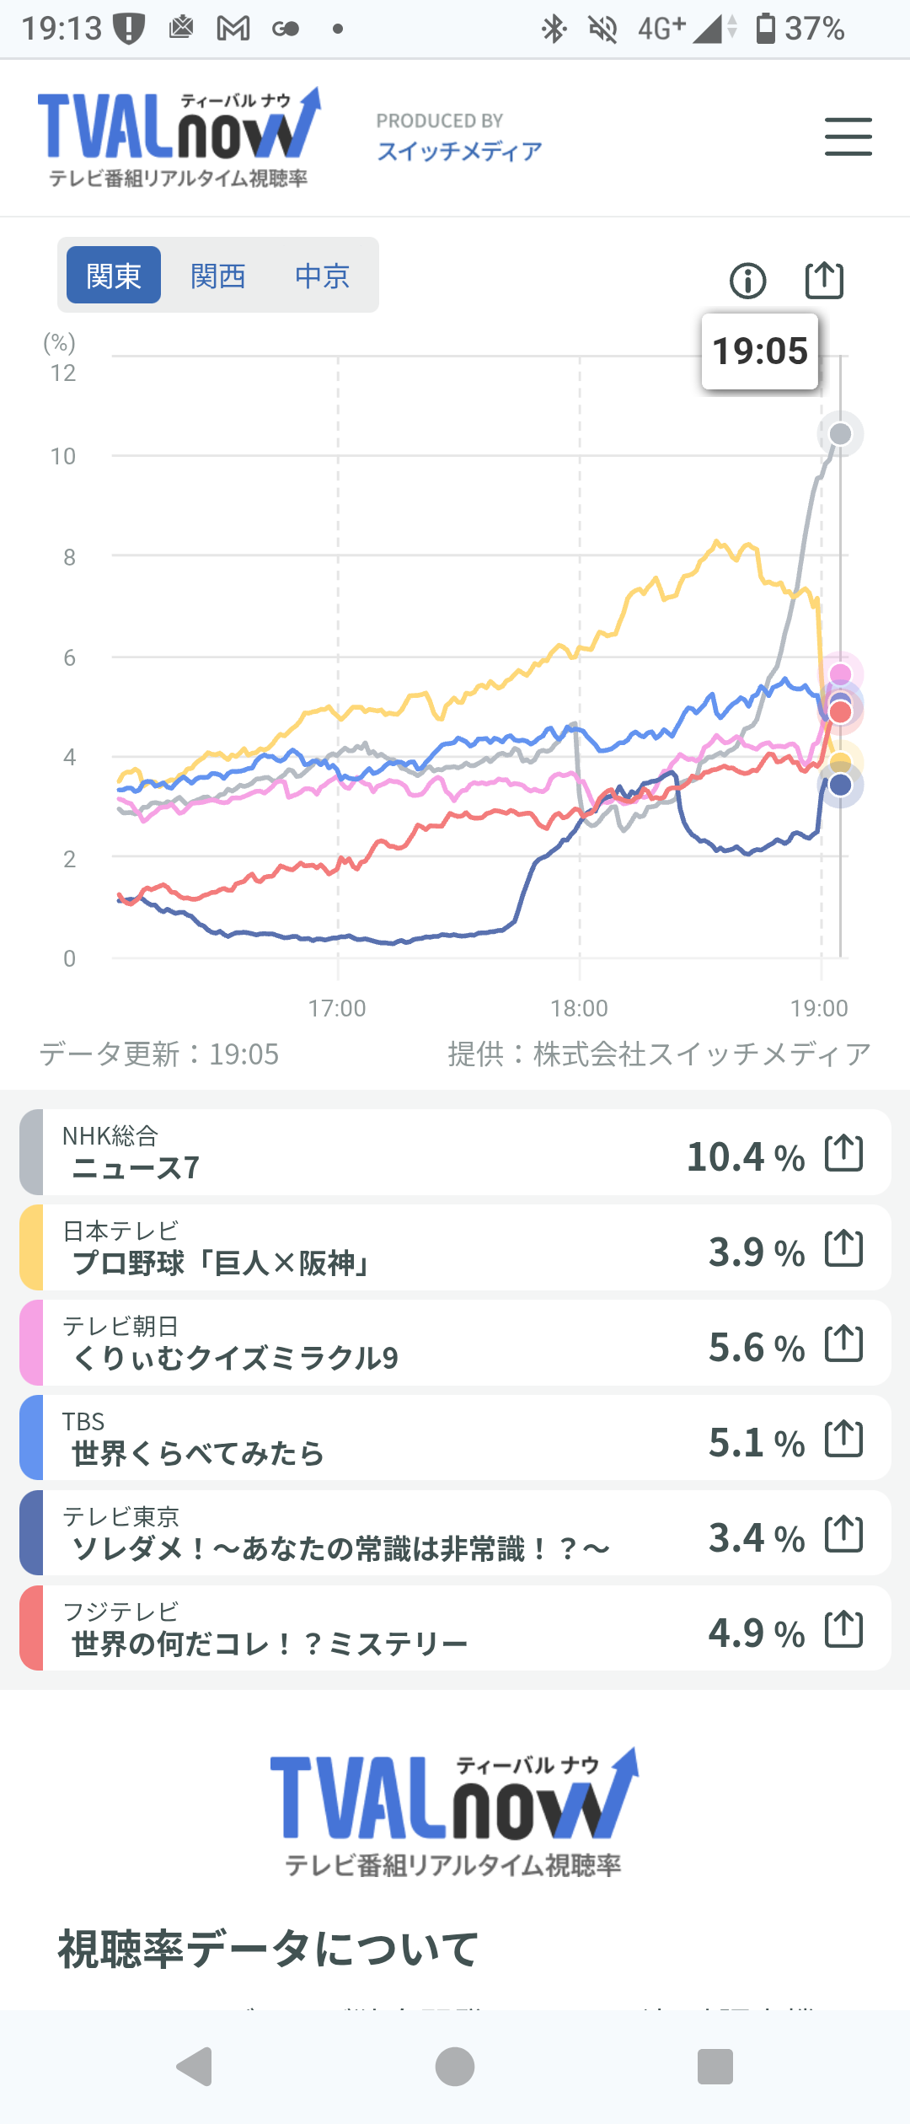Open the hamburger menu
Image resolution: width=910 pixels, height=2124 pixels.
coord(848,137)
